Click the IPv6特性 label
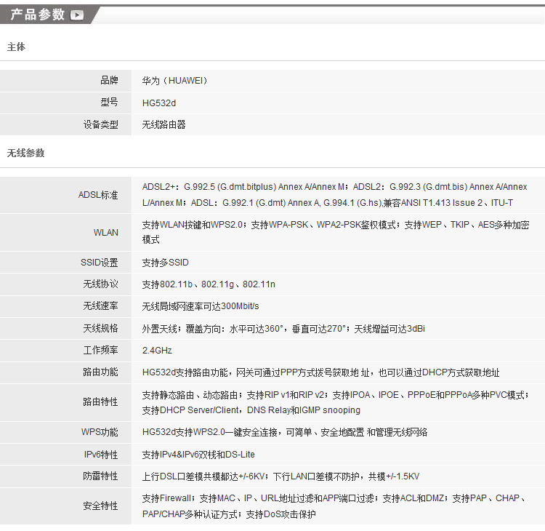545x531 pixels. (x=101, y=455)
